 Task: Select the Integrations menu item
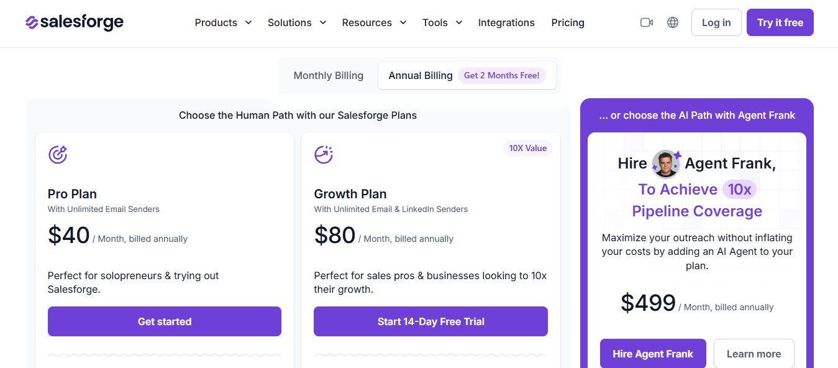pyautogui.click(x=506, y=22)
